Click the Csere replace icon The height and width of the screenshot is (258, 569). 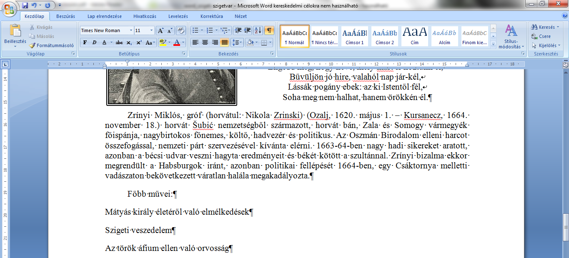tap(541, 36)
